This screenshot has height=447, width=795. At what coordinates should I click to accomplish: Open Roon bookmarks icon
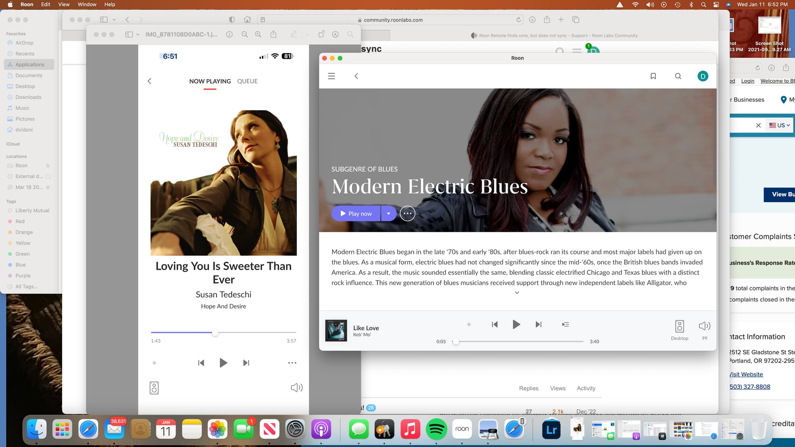point(653,76)
